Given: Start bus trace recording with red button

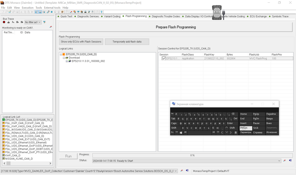Looking at the screenshot, I should [4, 22].
